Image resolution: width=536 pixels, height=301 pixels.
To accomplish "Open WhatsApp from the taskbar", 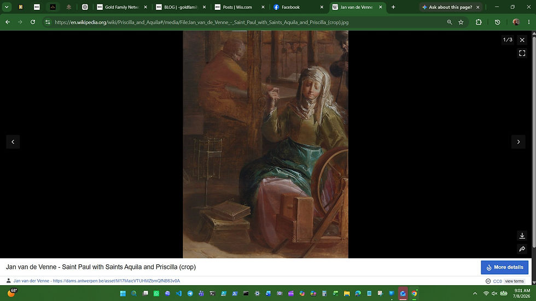I will click(156, 293).
